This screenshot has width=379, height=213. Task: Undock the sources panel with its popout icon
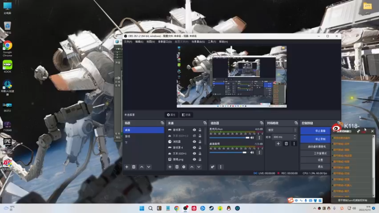tap(205, 123)
